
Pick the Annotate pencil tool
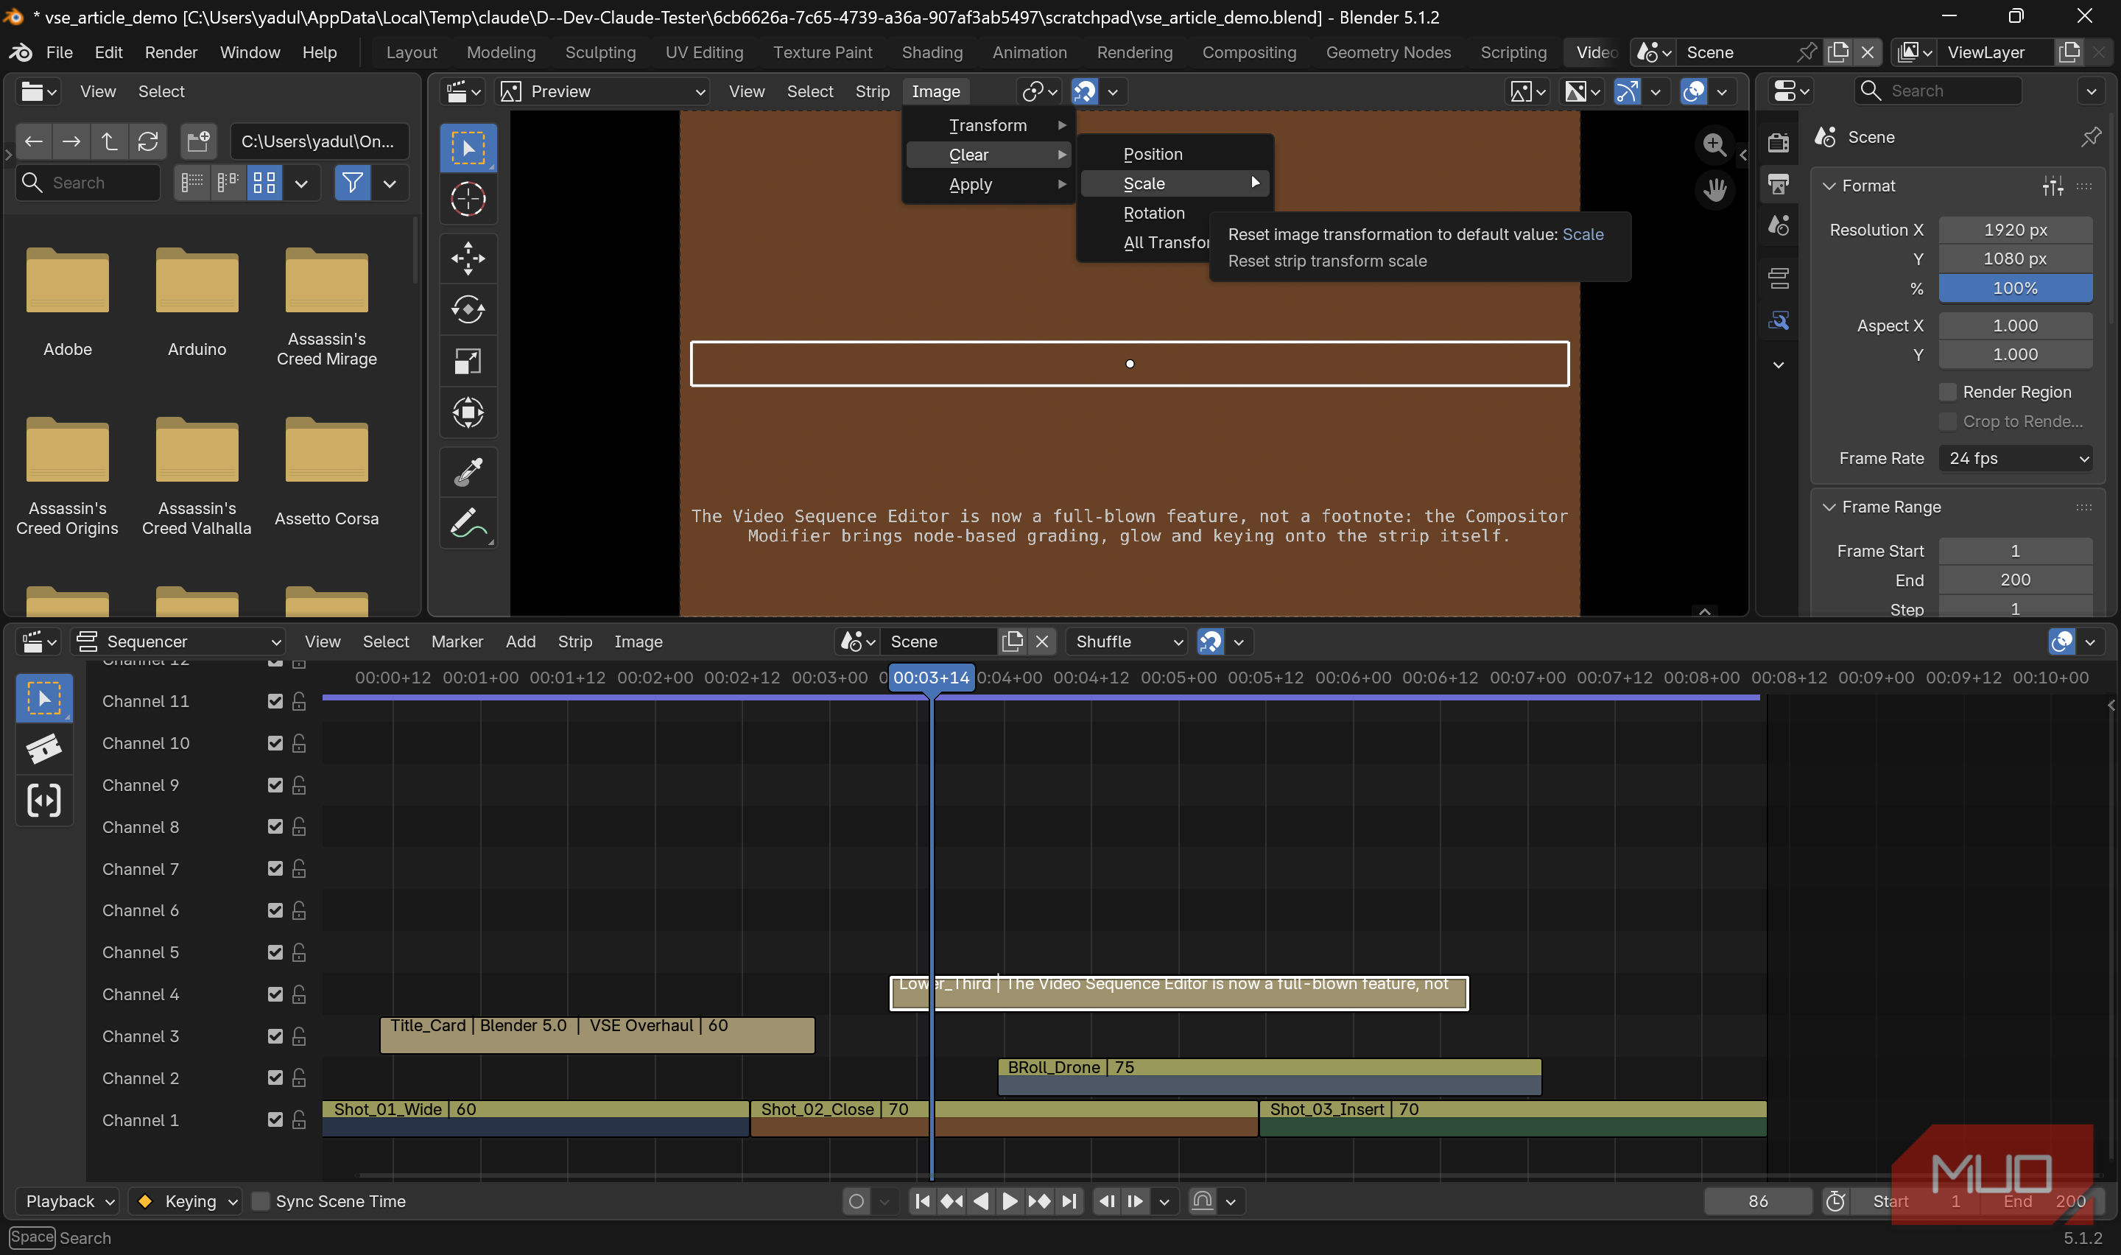(468, 524)
